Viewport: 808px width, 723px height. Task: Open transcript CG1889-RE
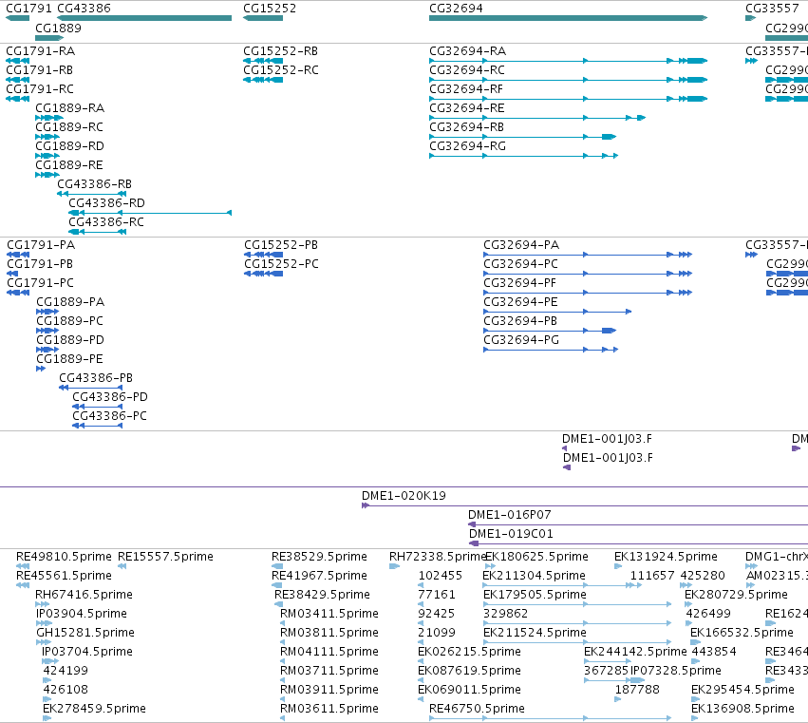pos(47,175)
